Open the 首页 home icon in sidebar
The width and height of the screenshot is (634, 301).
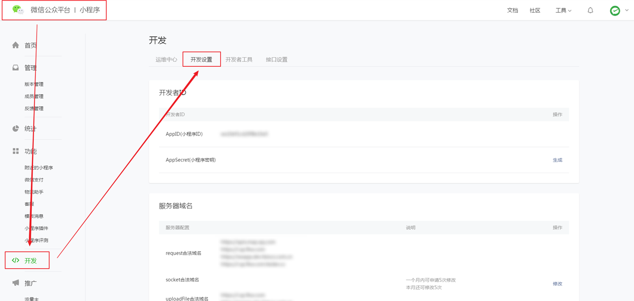[x=16, y=45]
